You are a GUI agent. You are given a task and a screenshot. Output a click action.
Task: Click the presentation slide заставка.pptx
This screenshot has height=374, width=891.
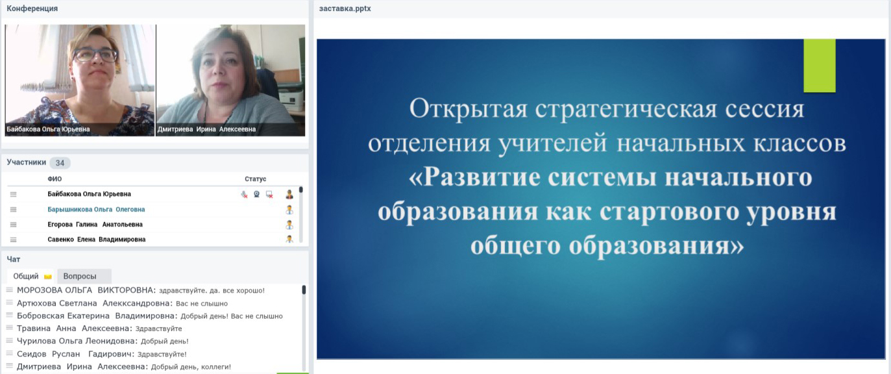[601, 199]
